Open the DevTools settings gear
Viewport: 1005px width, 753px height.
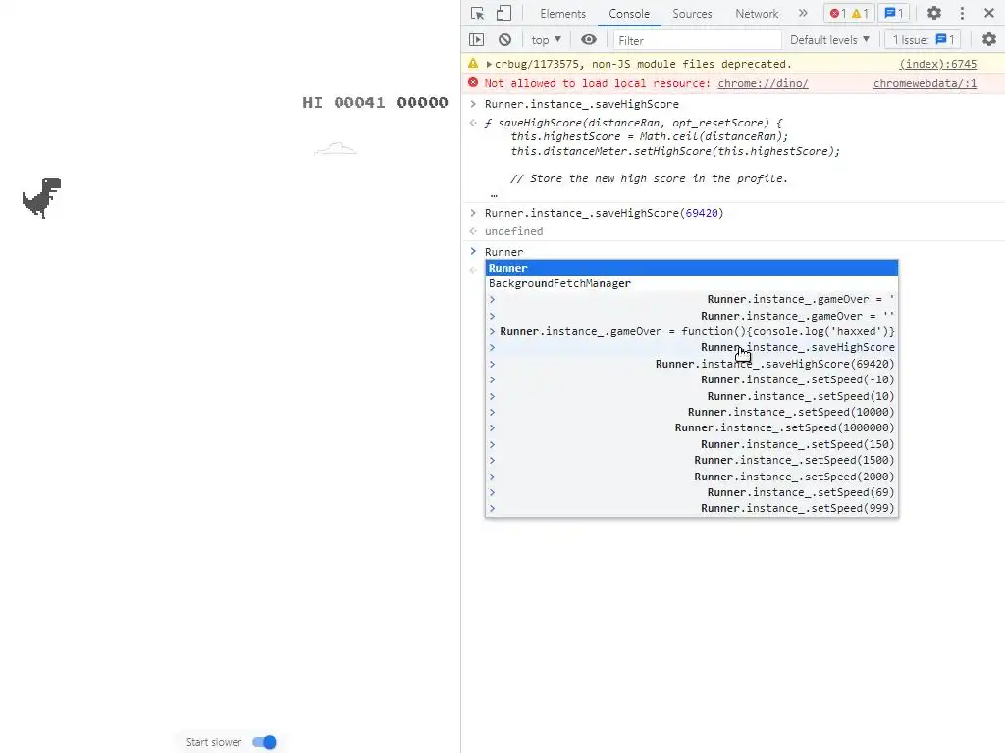pos(934,13)
